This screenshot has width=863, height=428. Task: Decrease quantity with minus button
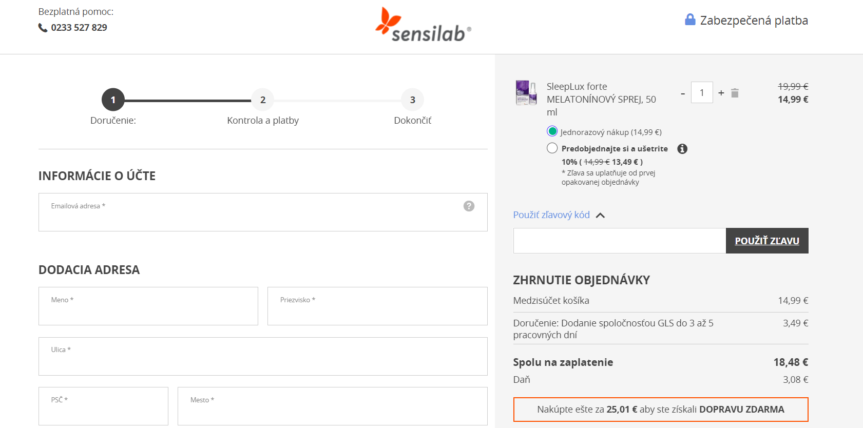point(683,93)
